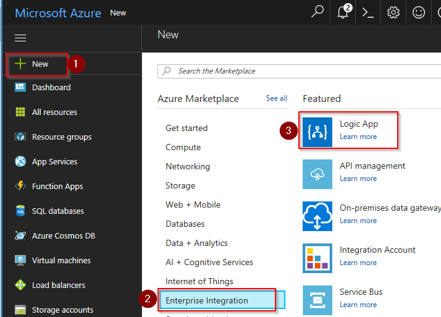Click the Virtual machines monitor icon
The width and height of the screenshot is (441, 317).
tap(20, 260)
